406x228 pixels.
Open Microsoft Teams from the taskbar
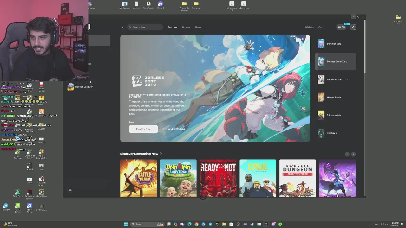point(182,224)
